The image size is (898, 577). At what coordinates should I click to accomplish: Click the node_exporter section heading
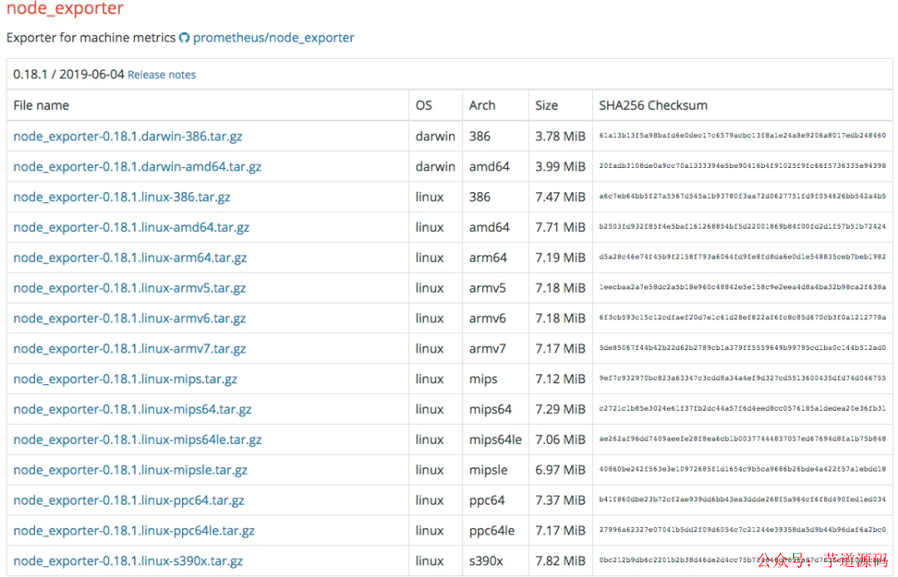(65, 8)
